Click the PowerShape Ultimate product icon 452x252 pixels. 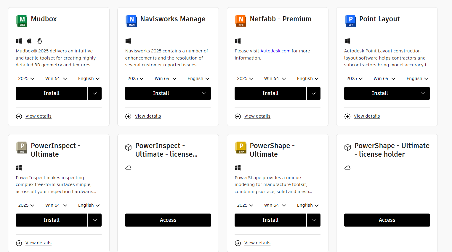coord(241,147)
